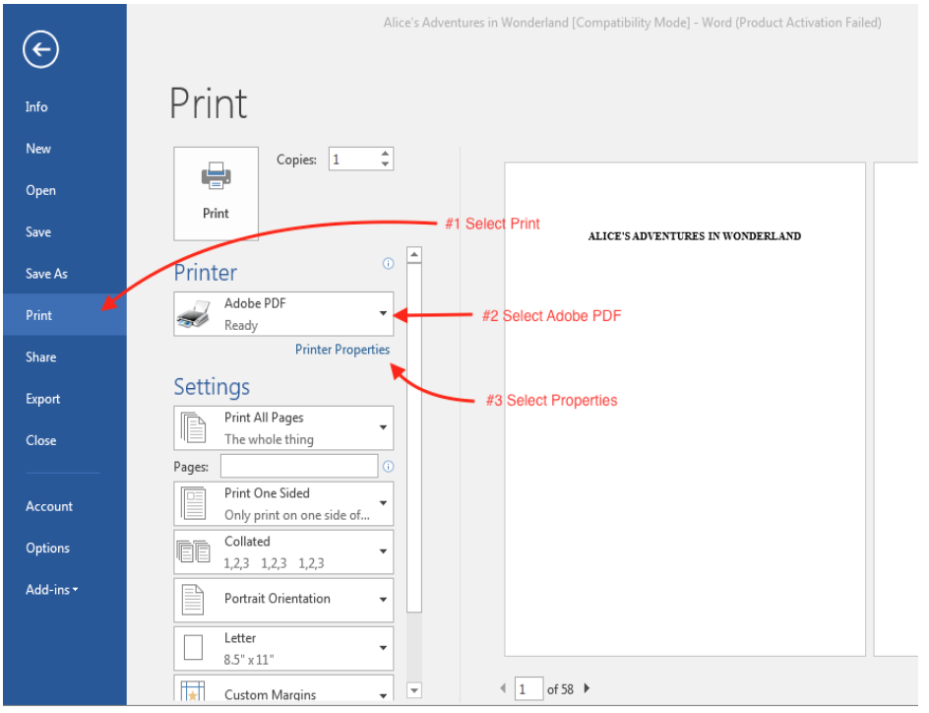Click the settings scrollbar up arrow
The width and height of the screenshot is (929, 713).
click(x=414, y=255)
